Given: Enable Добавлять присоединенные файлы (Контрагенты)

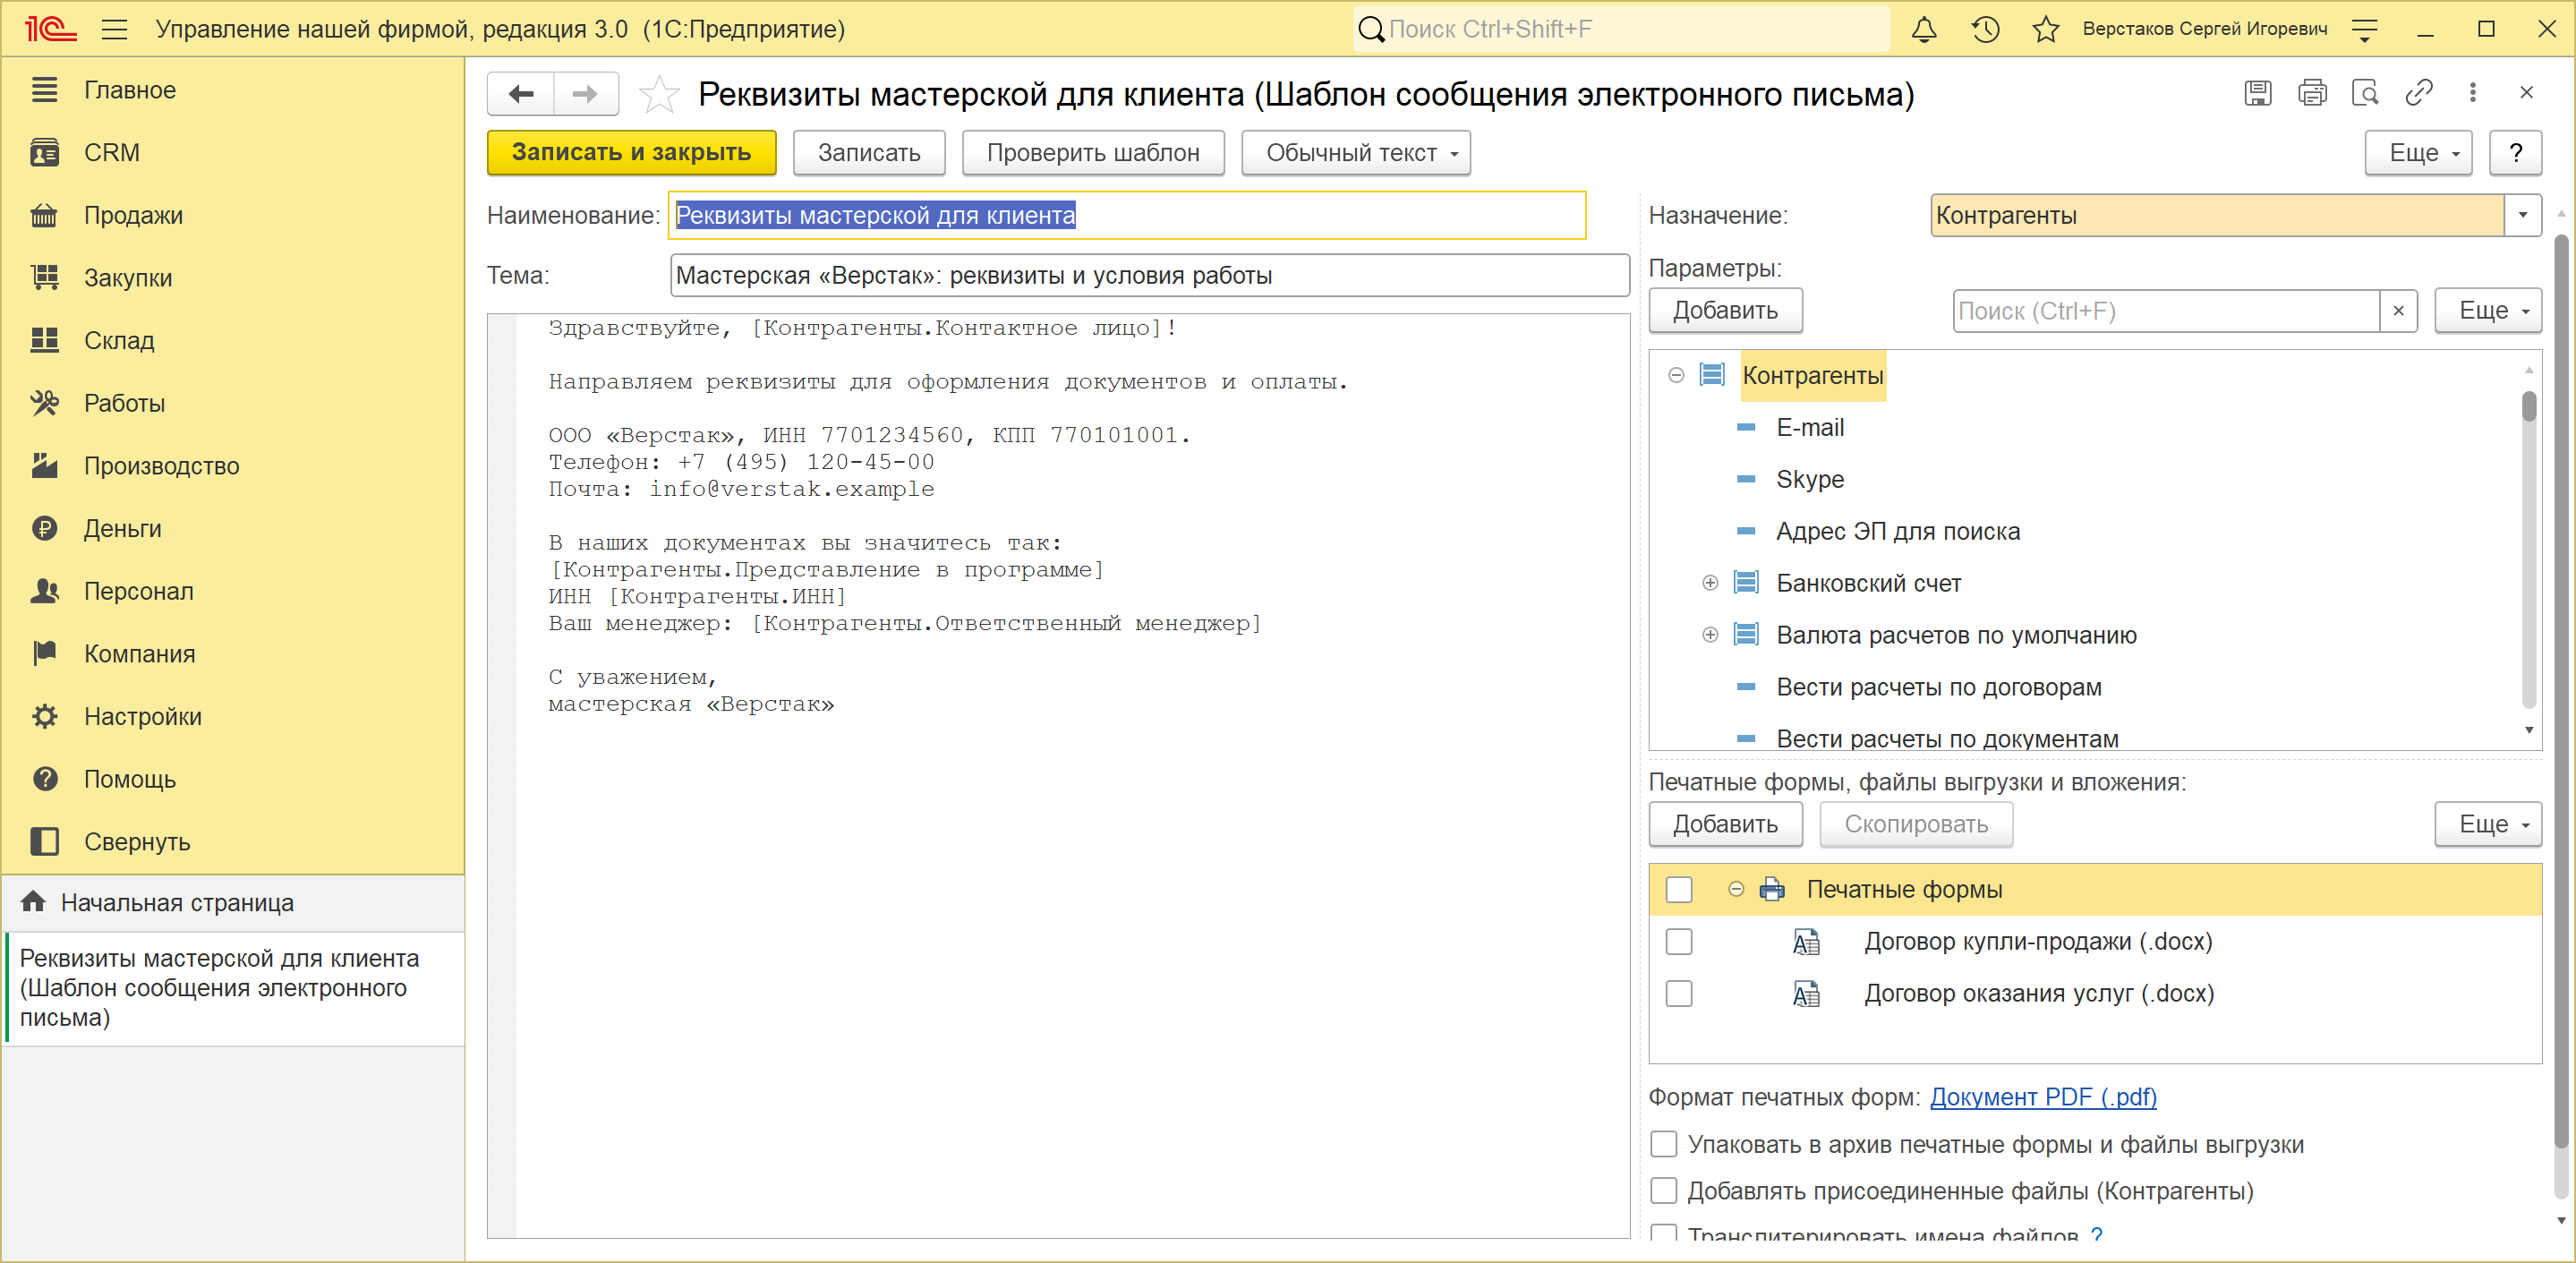Looking at the screenshot, I should click(x=1663, y=1191).
